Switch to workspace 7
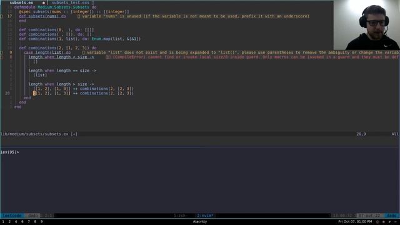The image size is (400, 225). tap(29, 222)
